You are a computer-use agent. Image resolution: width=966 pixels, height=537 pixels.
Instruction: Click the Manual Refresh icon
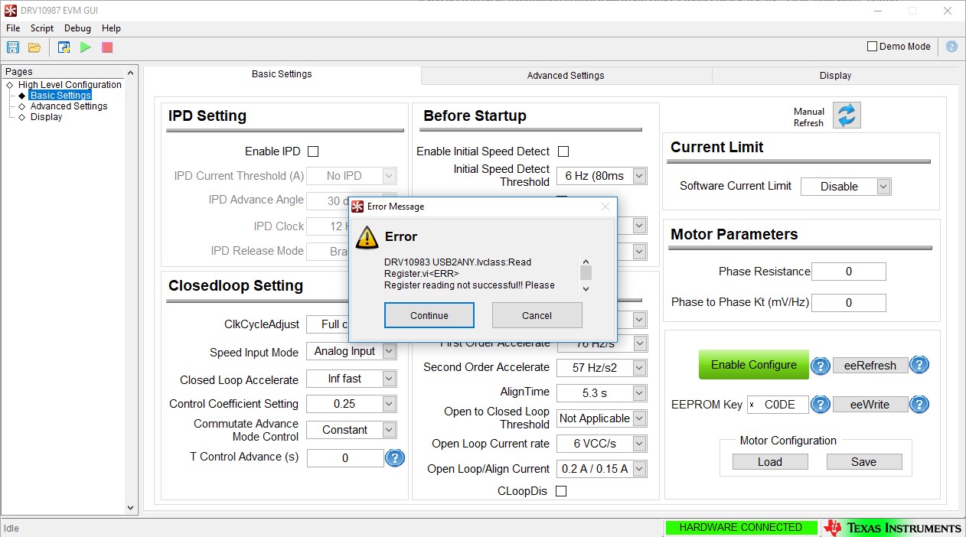tap(847, 116)
